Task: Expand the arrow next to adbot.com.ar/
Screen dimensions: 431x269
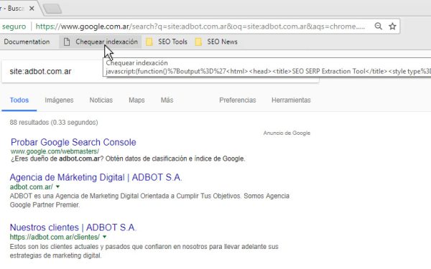Action: [x=57, y=187]
